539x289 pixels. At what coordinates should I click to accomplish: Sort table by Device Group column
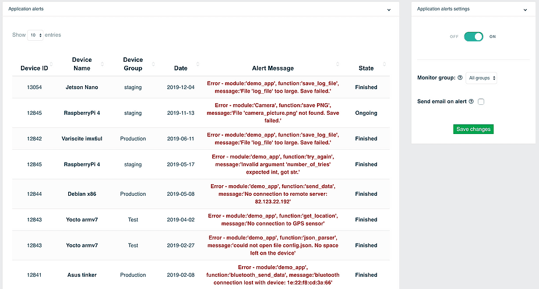(x=133, y=64)
